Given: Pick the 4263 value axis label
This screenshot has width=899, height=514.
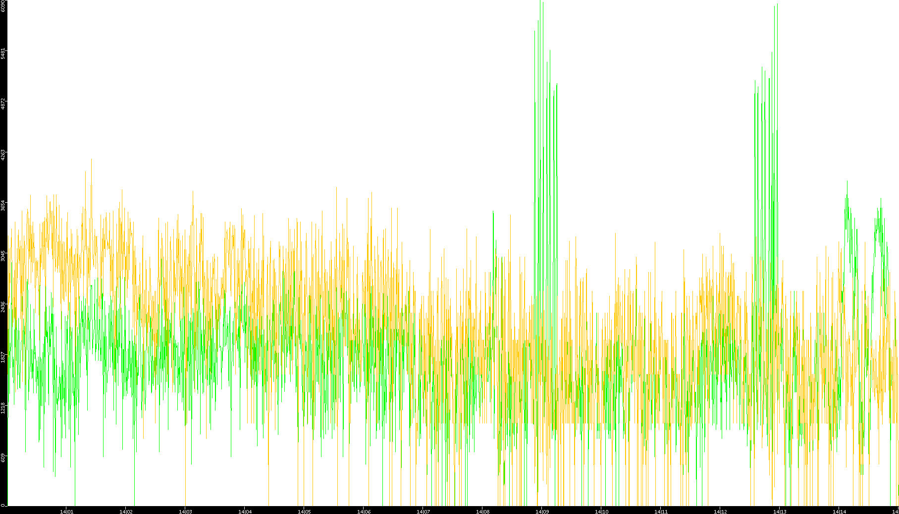Looking at the screenshot, I should point(3,155).
